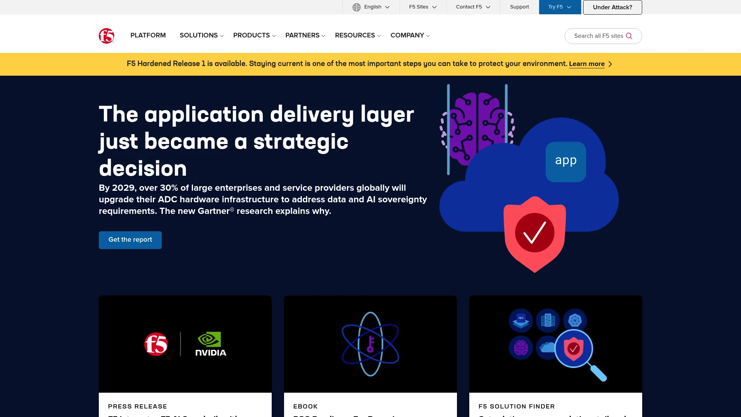The height and width of the screenshot is (417, 741).
Task: Click the PRESS RELEASE card label
Action: pos(138,406)
